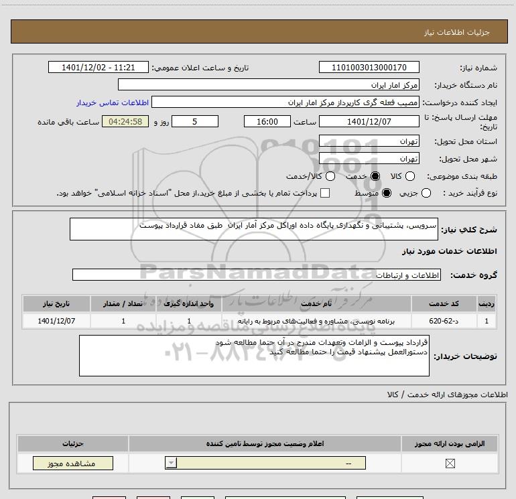Viewport: 516px width, 499px height.
Task: Click the service group field اطلاعات و ارتباطات
Action: 257,275
